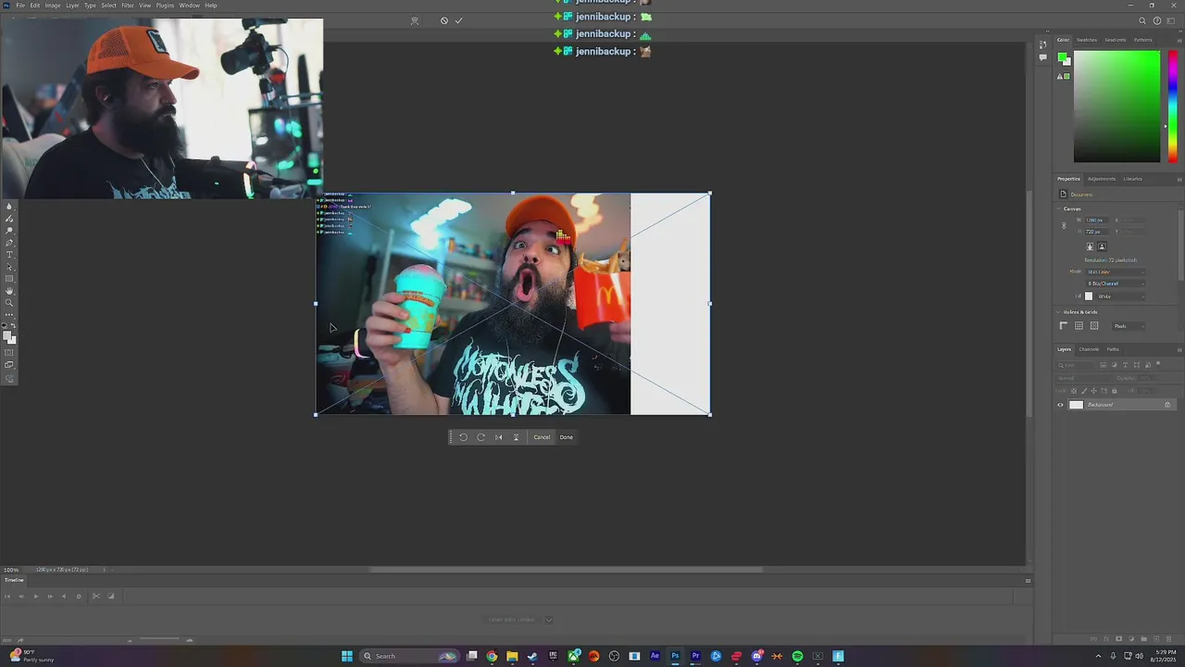Open Steam from the taskbar
The image size is (1185, 667).
coord(531,656)
